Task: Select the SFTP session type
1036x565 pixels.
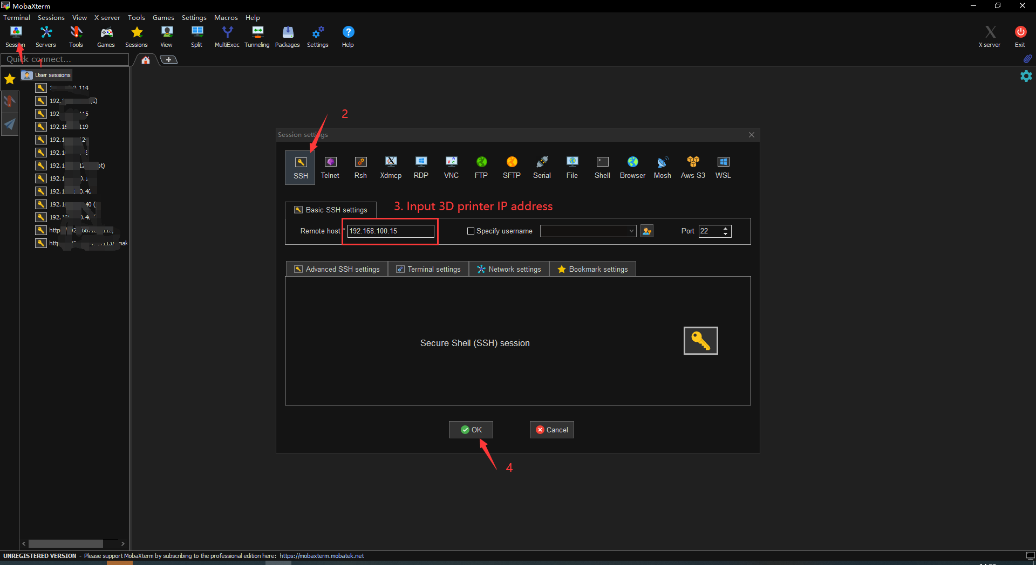Action: 512,168
